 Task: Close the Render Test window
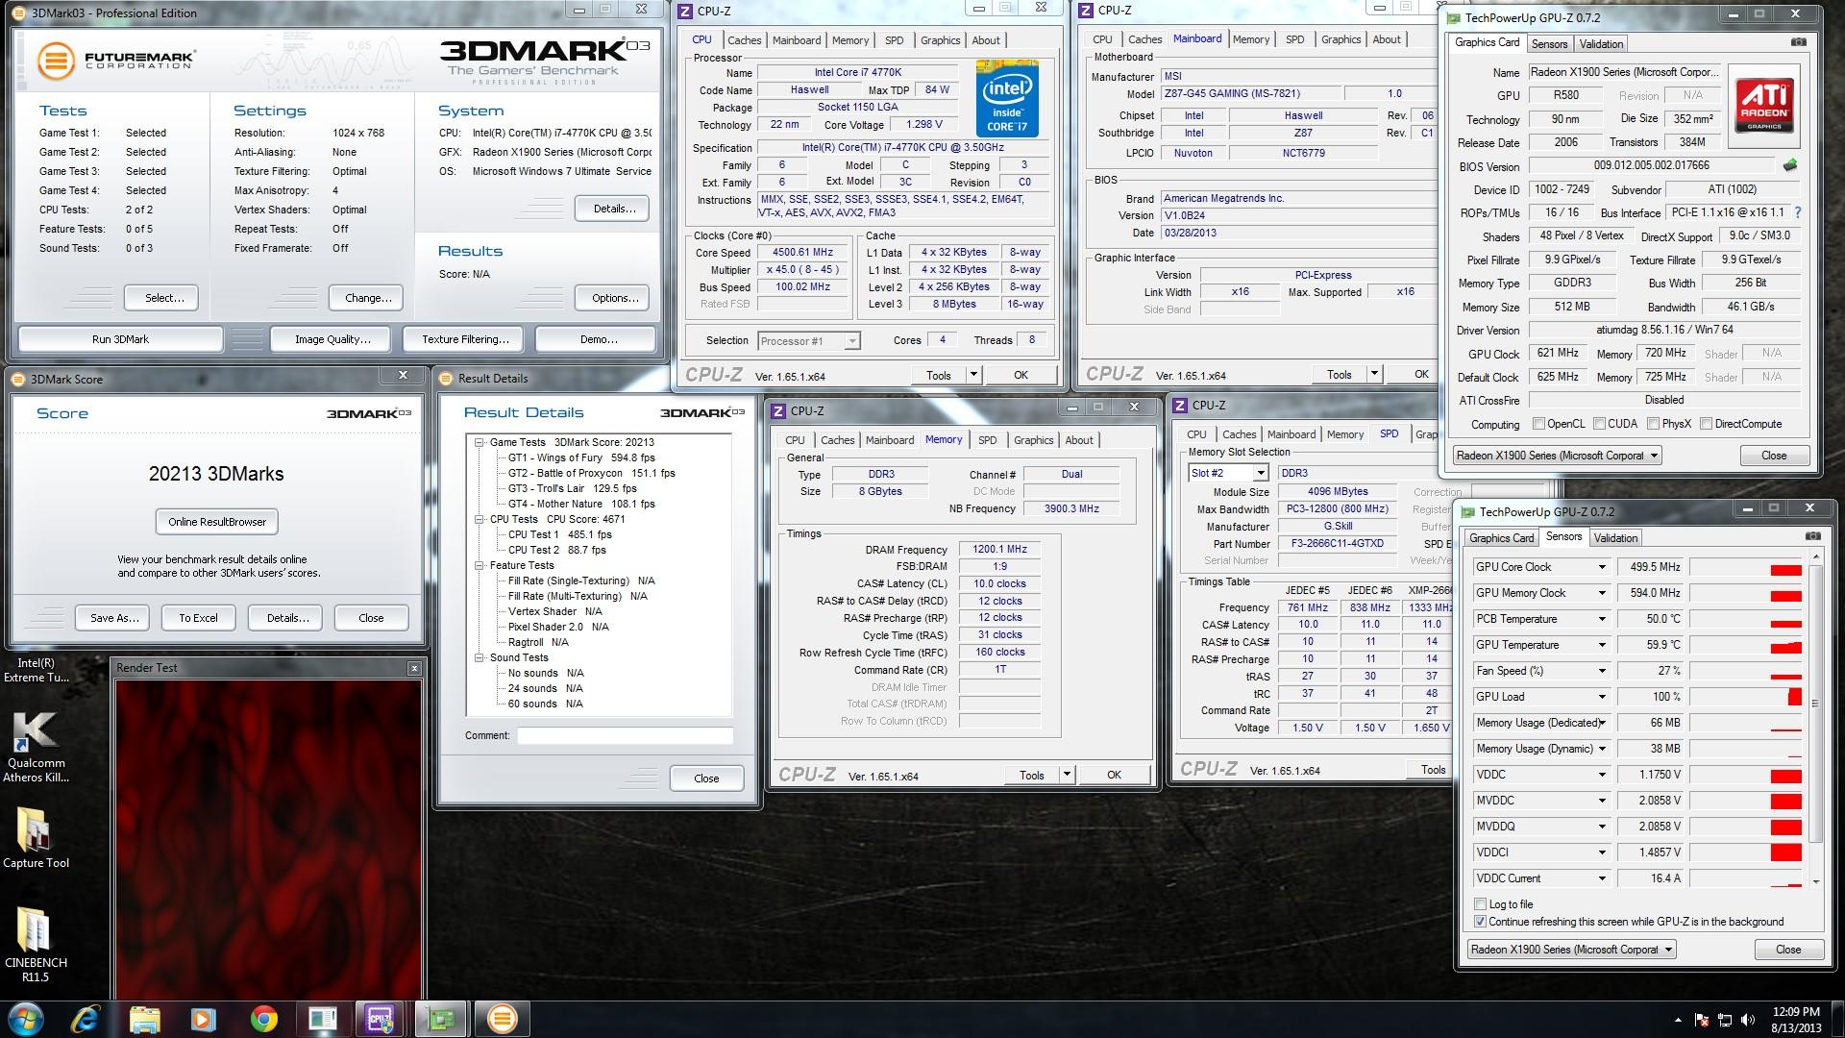(x=414, y=667)
